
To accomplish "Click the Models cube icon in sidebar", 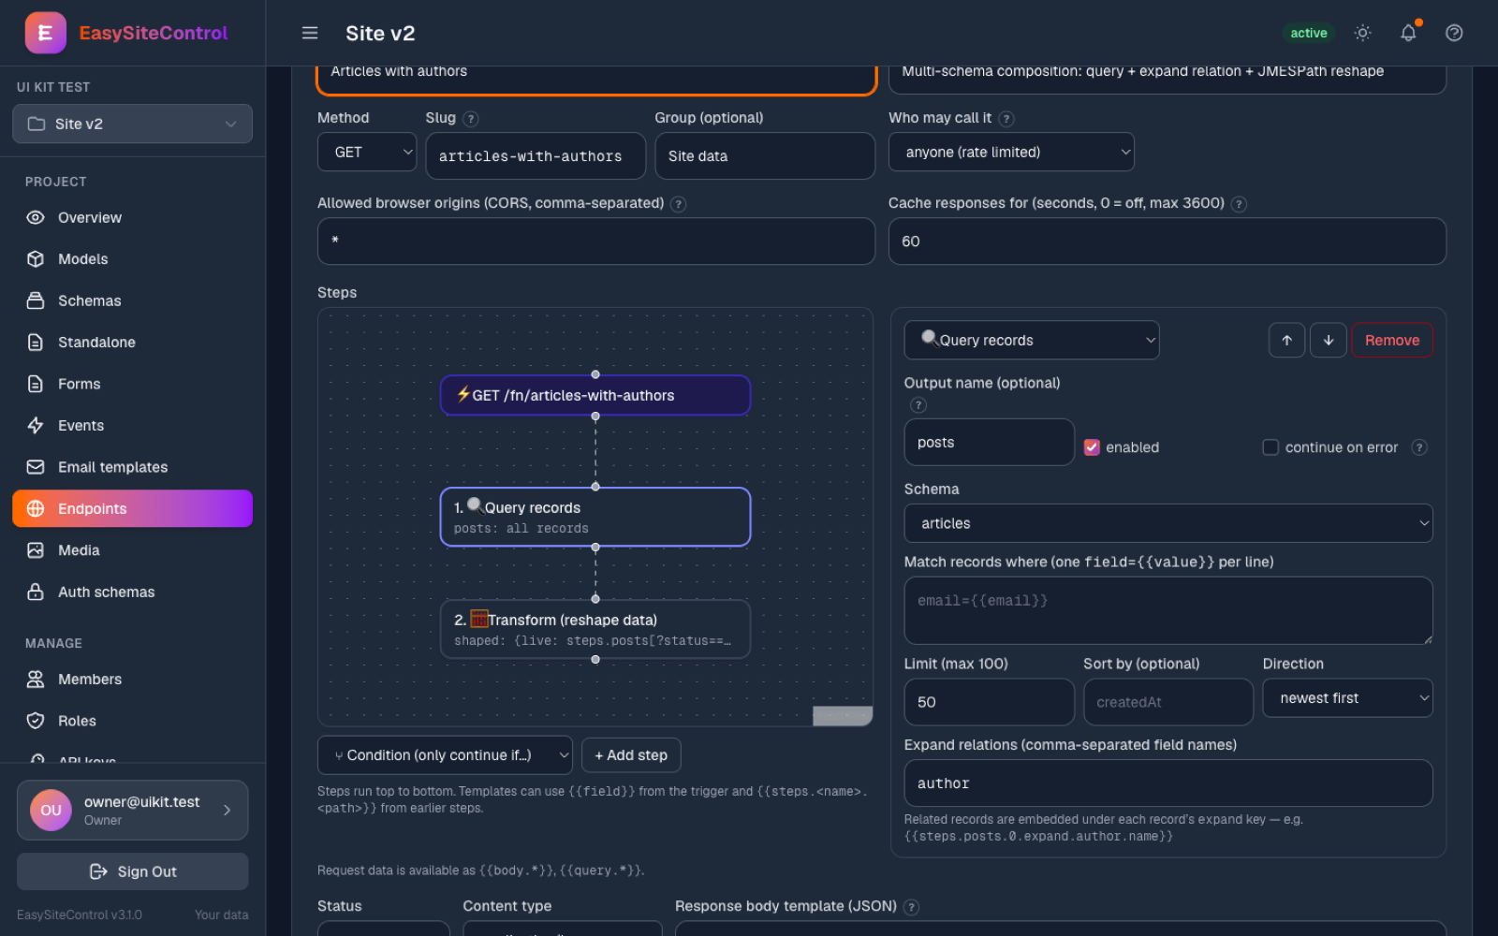I will click(x=36, y=259).
